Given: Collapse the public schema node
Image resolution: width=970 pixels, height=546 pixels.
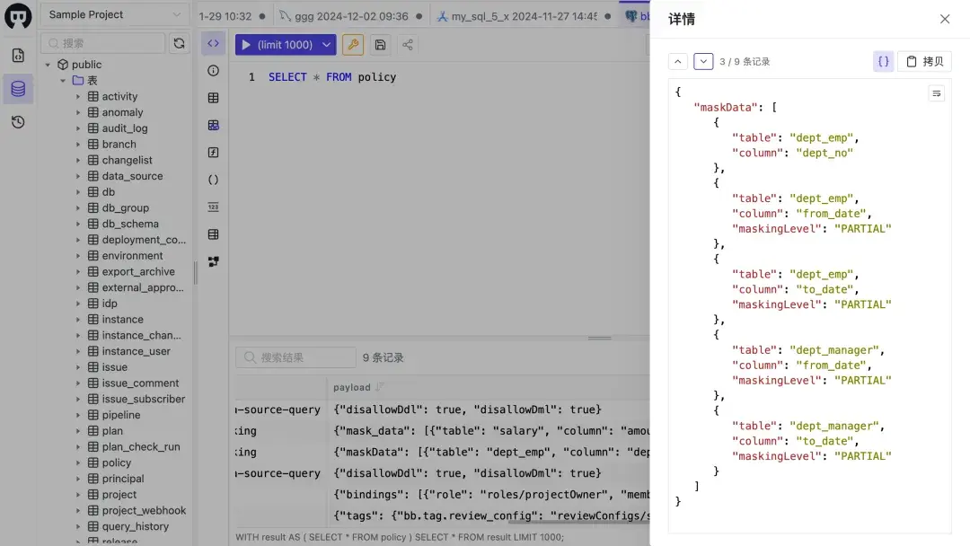Looking at the screenshot, I should [48, 65].
